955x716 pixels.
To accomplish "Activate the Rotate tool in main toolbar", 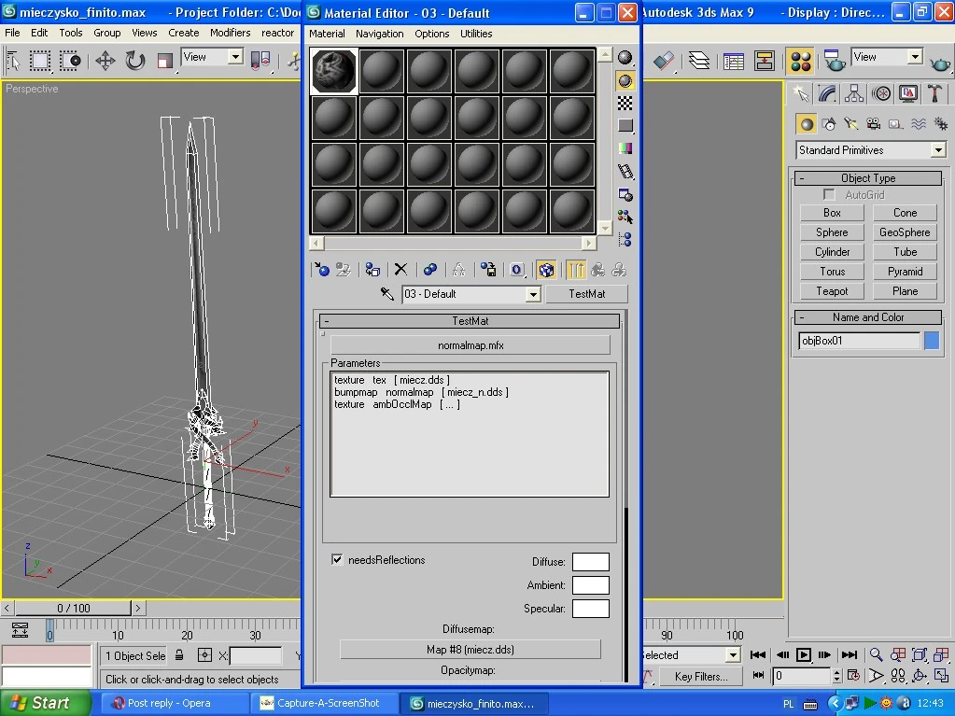I will point(135,62).
